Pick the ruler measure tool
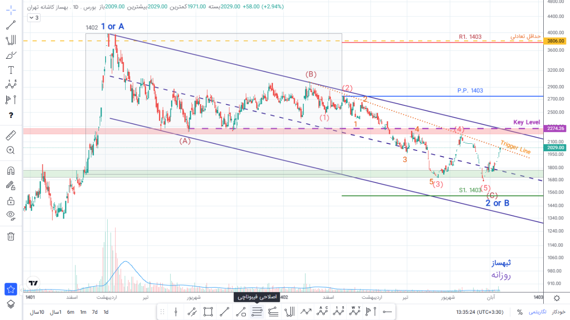 [11, 134]
